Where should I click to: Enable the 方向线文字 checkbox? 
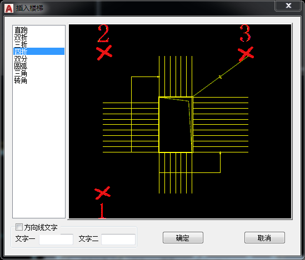pyautogui.click(x=19, y=227)
